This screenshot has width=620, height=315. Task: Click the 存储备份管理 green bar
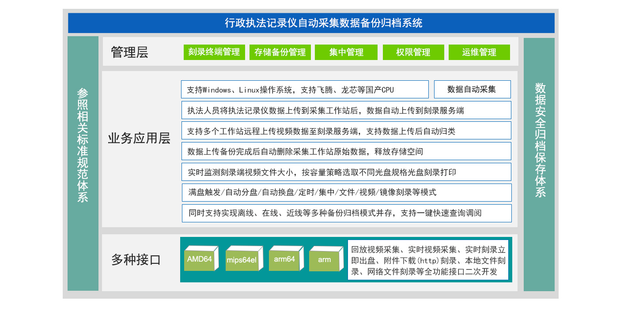[x=280, y=52]
